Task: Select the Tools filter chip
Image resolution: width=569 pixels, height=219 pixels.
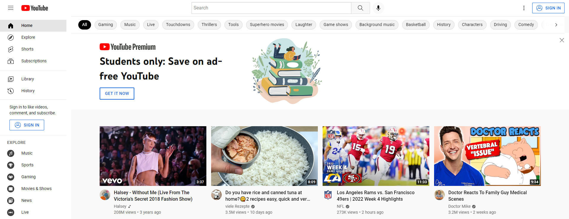Action: click(233, 25)
